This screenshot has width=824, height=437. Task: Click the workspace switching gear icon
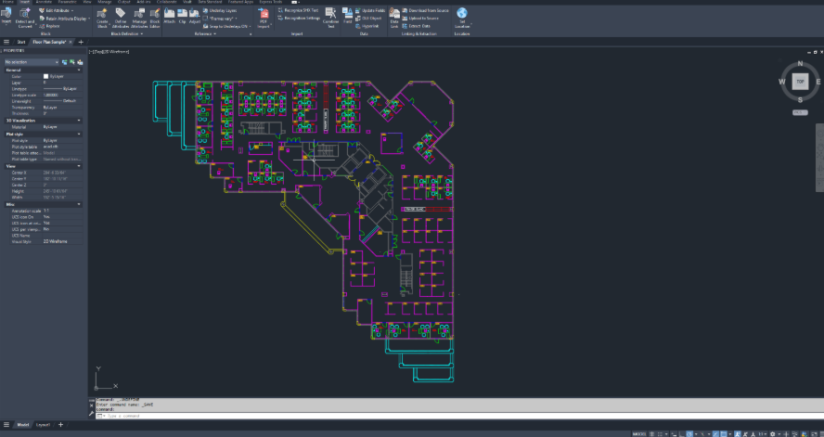click(772, 434)
